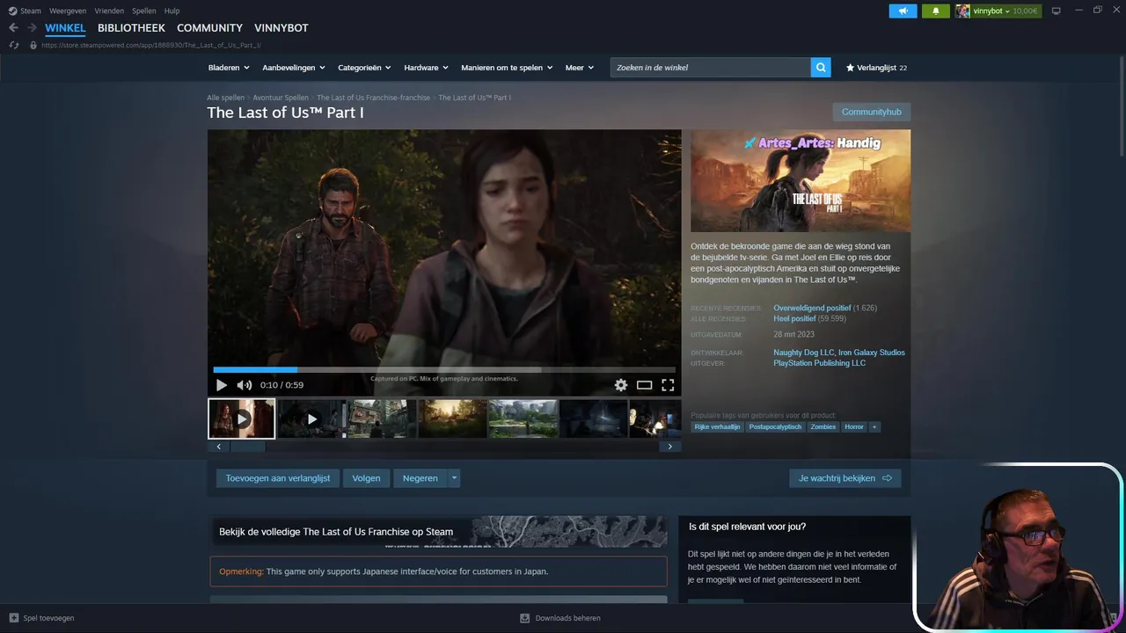Expand the Aanbevelingen dropdown
This screenshot has height=633, width=1126.
pos(294,68)
